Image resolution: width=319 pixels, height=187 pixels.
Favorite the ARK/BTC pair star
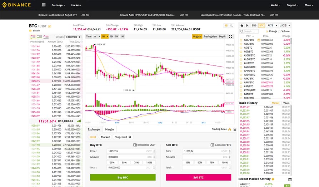pyautogui.click(x=241, y=79)
